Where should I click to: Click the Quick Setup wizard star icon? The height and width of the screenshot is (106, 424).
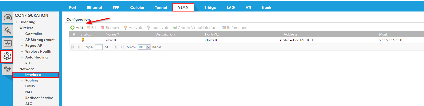pyautogui.click(x=7, y=30)
